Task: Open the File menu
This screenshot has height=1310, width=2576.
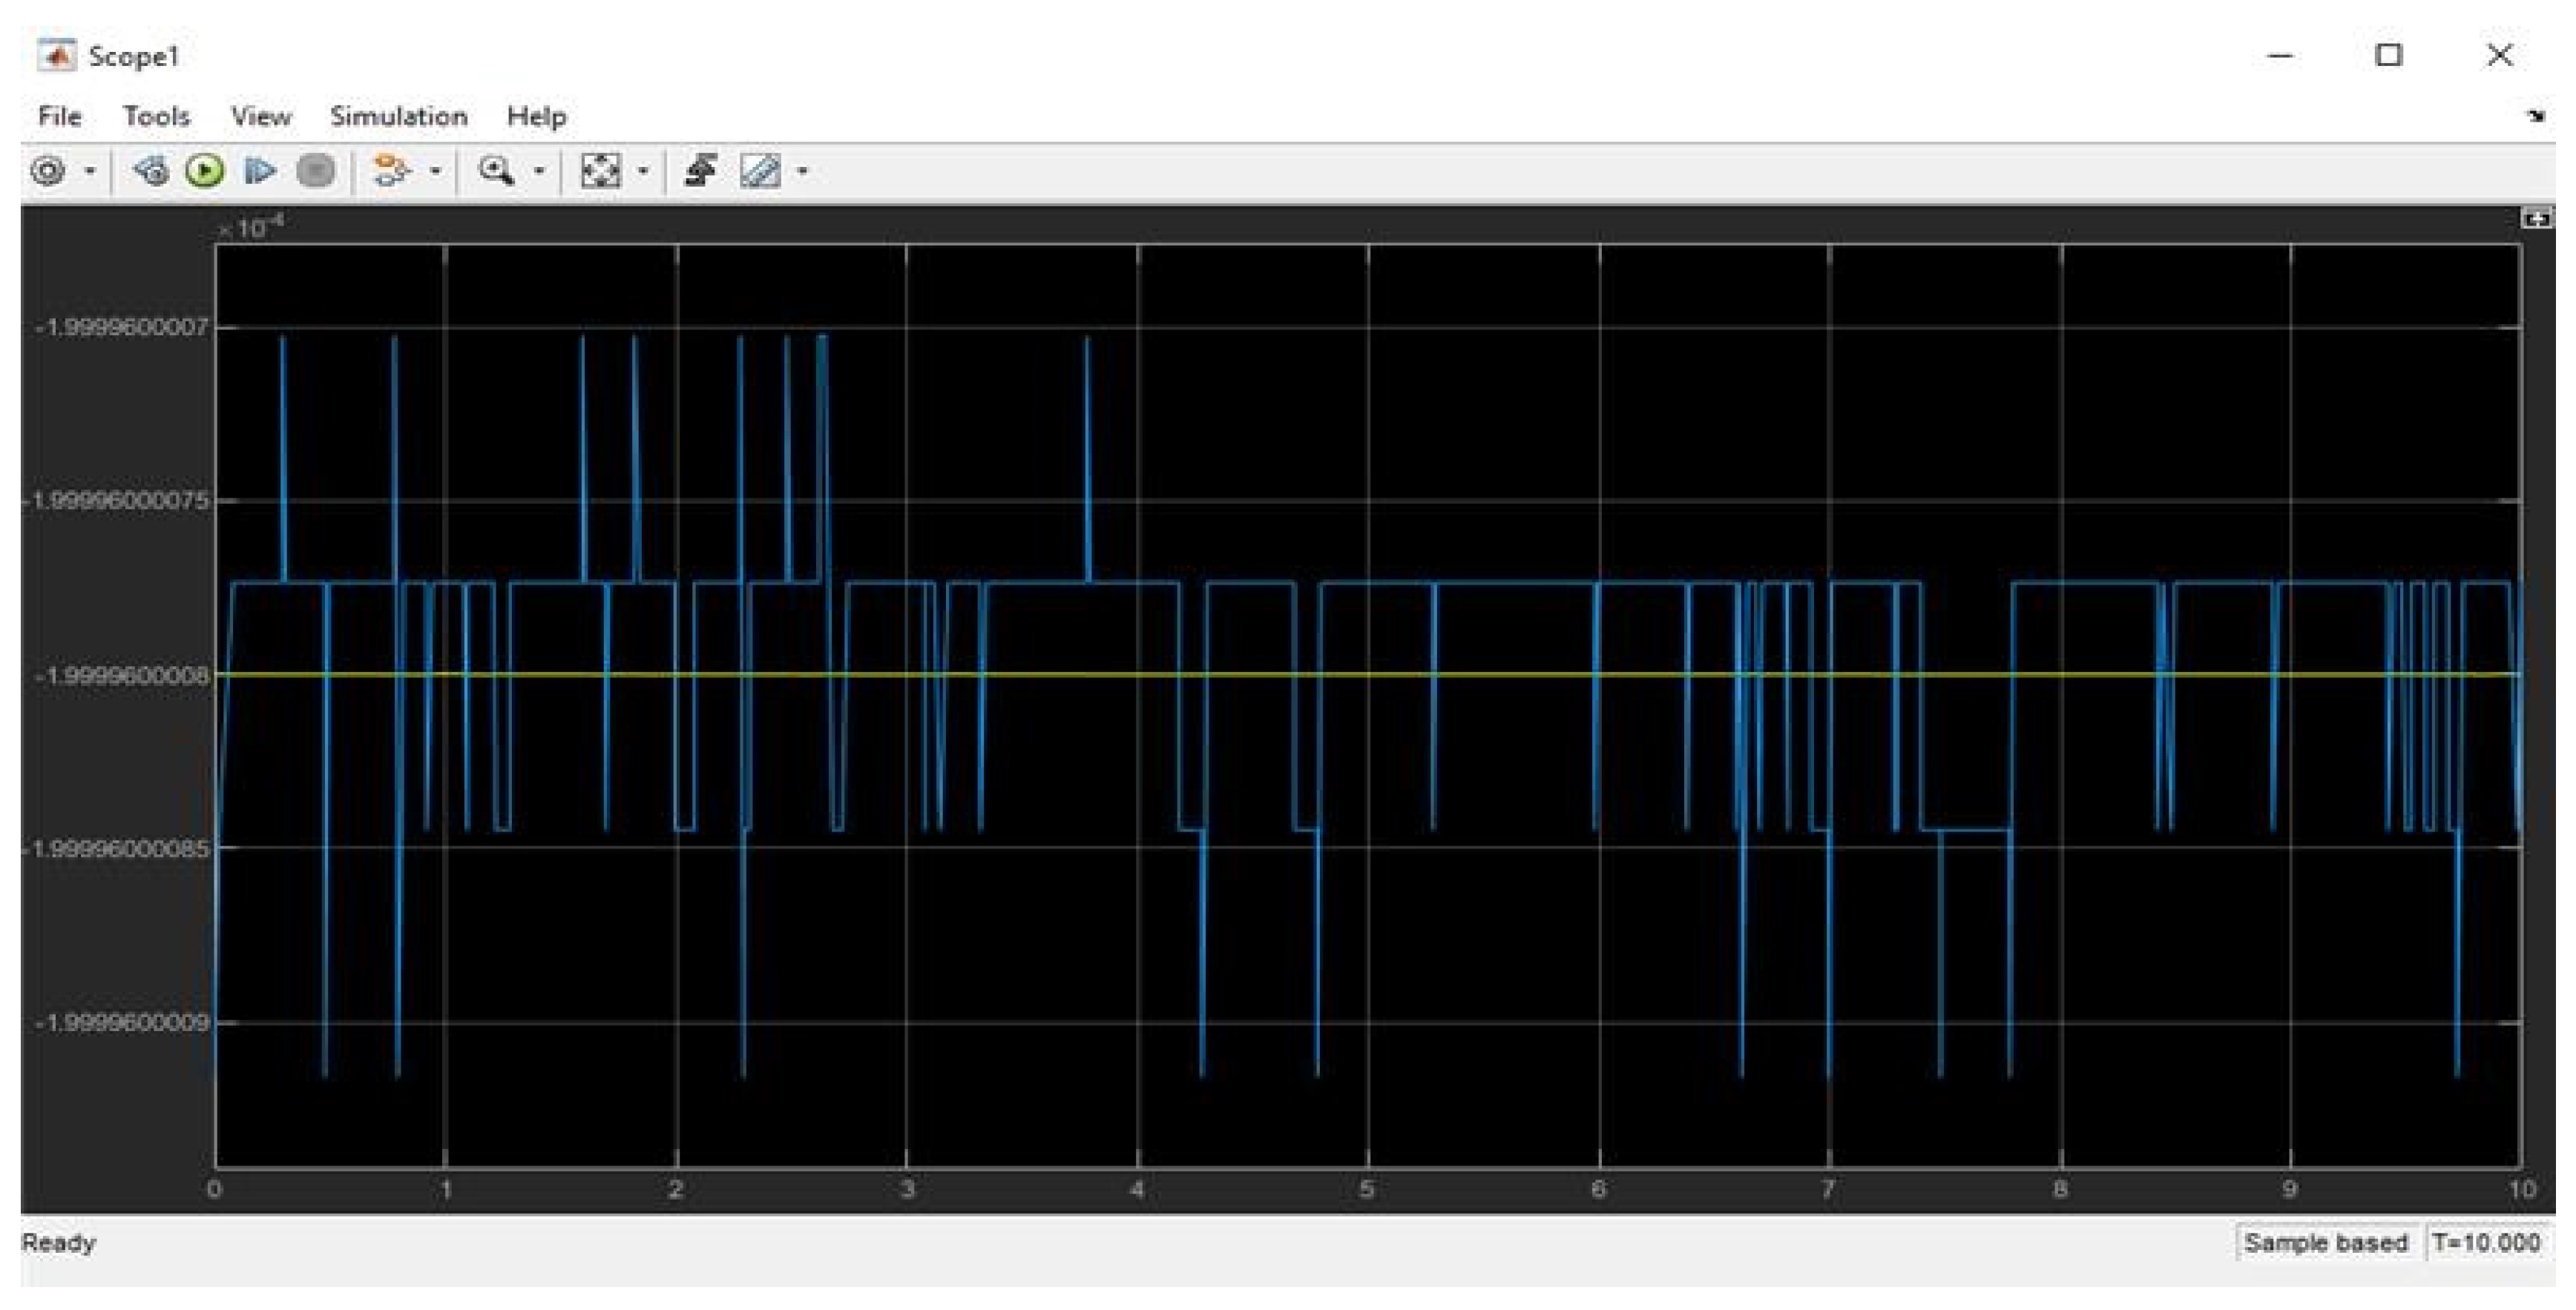Action: [x=59, y=117]
